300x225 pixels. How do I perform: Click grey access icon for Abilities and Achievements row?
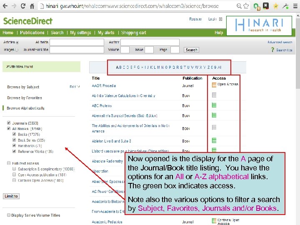(214, 127)
